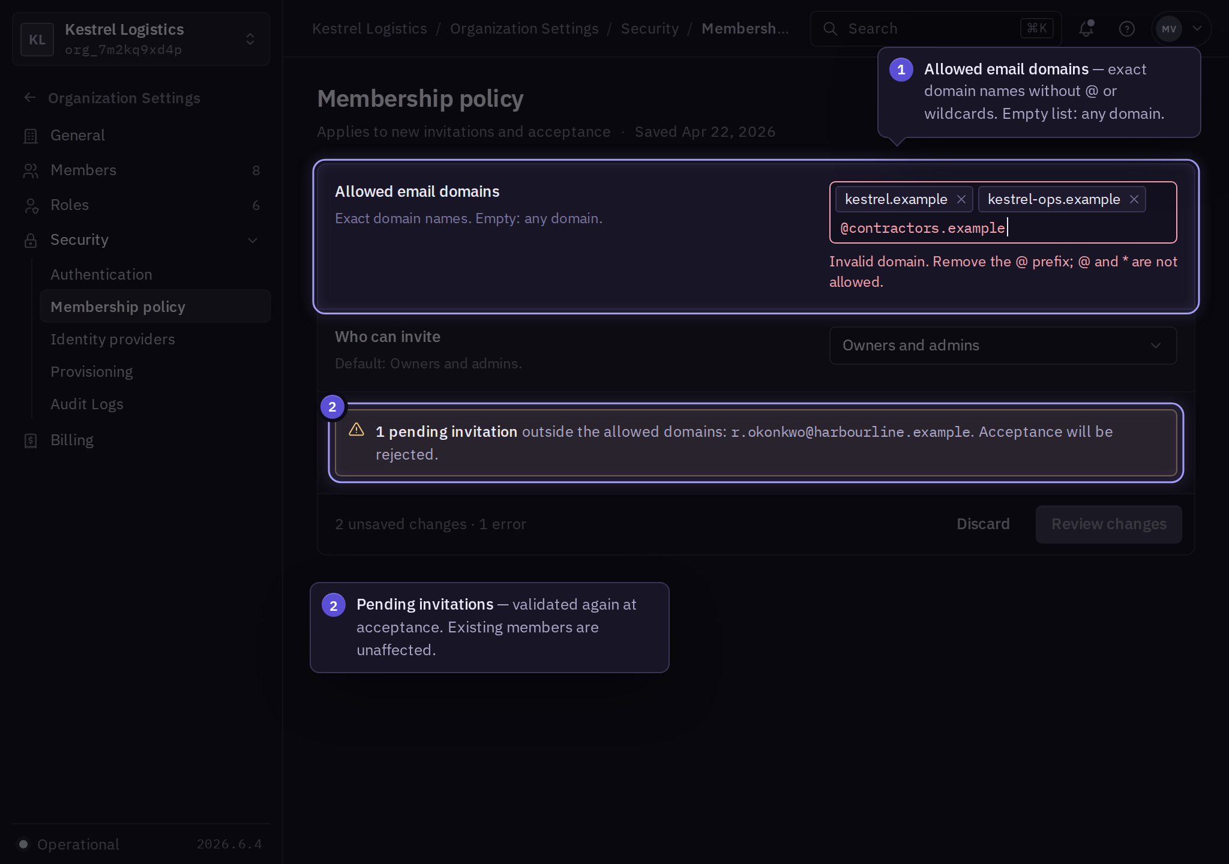Click the Discard button

tap(983, 524)
